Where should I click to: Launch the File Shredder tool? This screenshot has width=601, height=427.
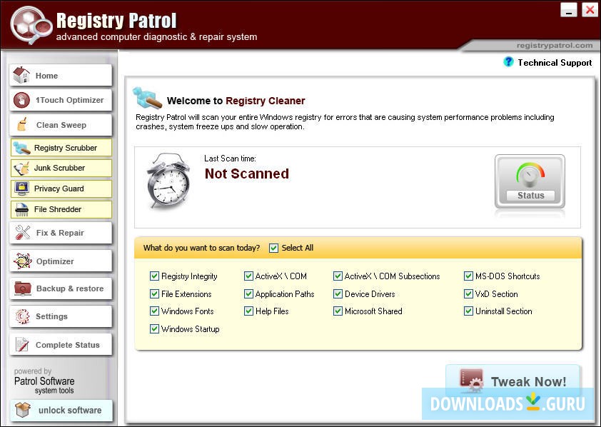pyautogui.click(x=60, y=209)
